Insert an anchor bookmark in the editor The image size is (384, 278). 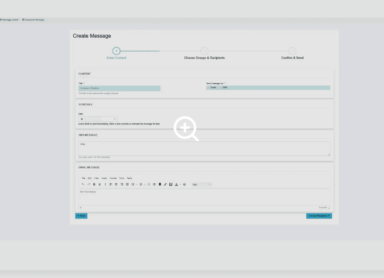160,184
